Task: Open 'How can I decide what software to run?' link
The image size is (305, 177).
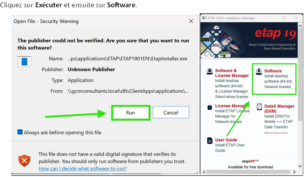Action: pyautogui.click(x=82, y=168)
